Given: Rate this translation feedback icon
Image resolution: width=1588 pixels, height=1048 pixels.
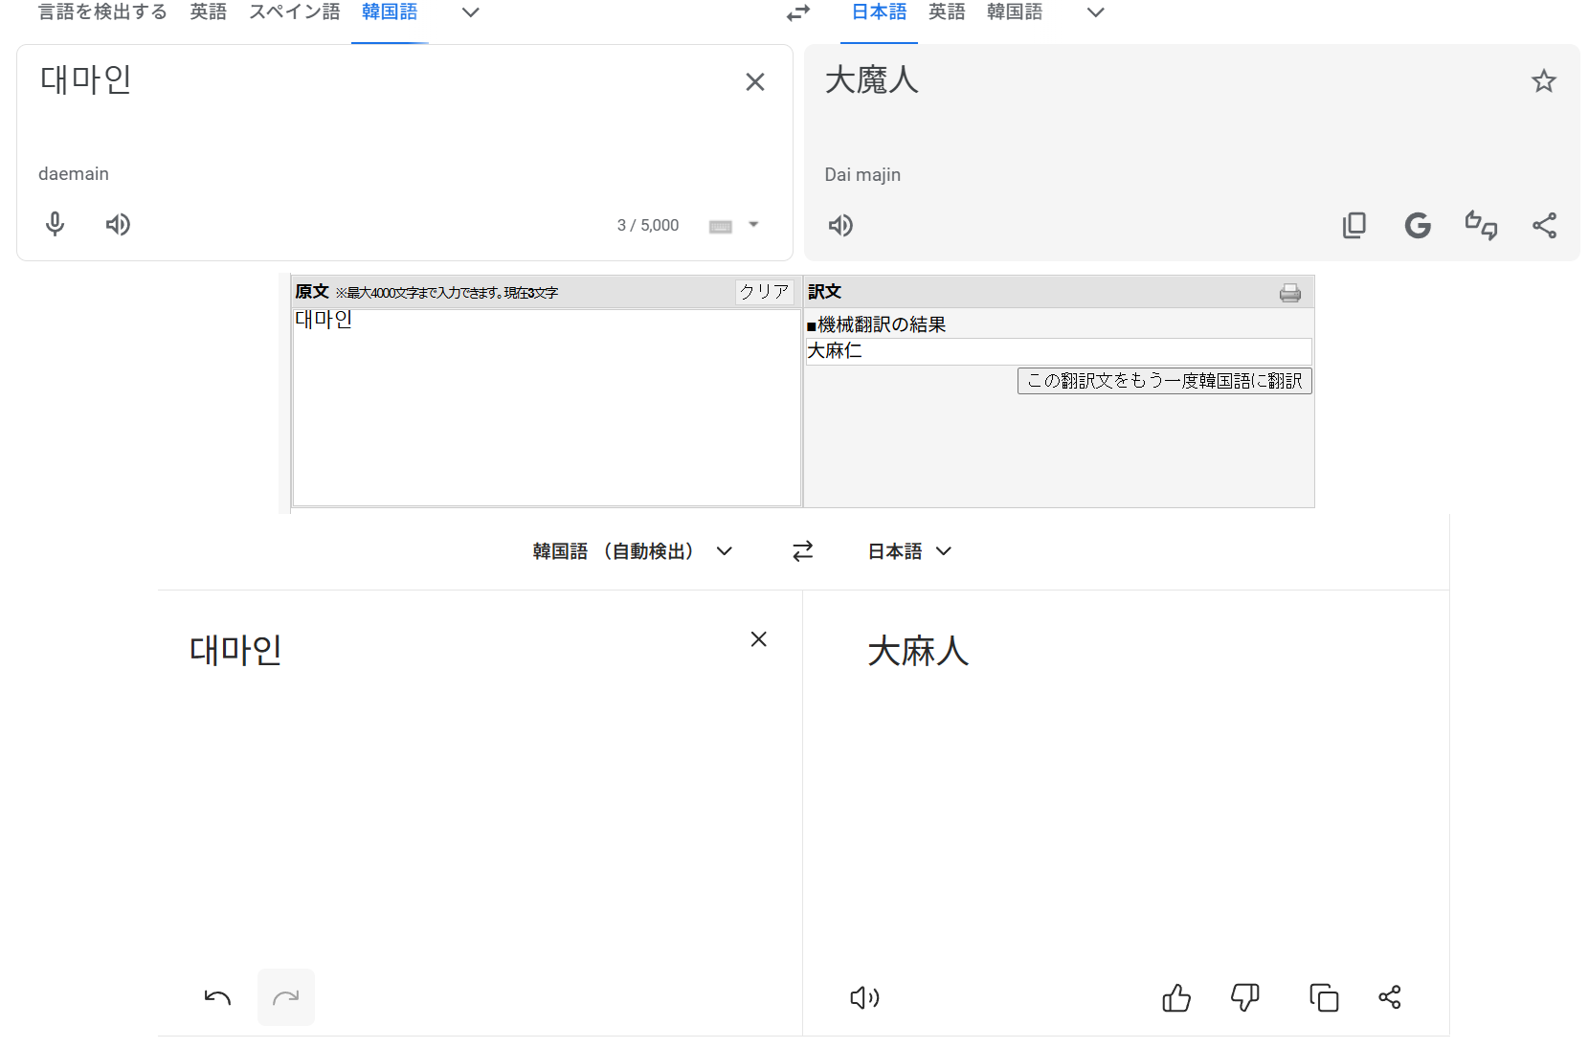Looking at the screenshot, I should [1481, 225].
